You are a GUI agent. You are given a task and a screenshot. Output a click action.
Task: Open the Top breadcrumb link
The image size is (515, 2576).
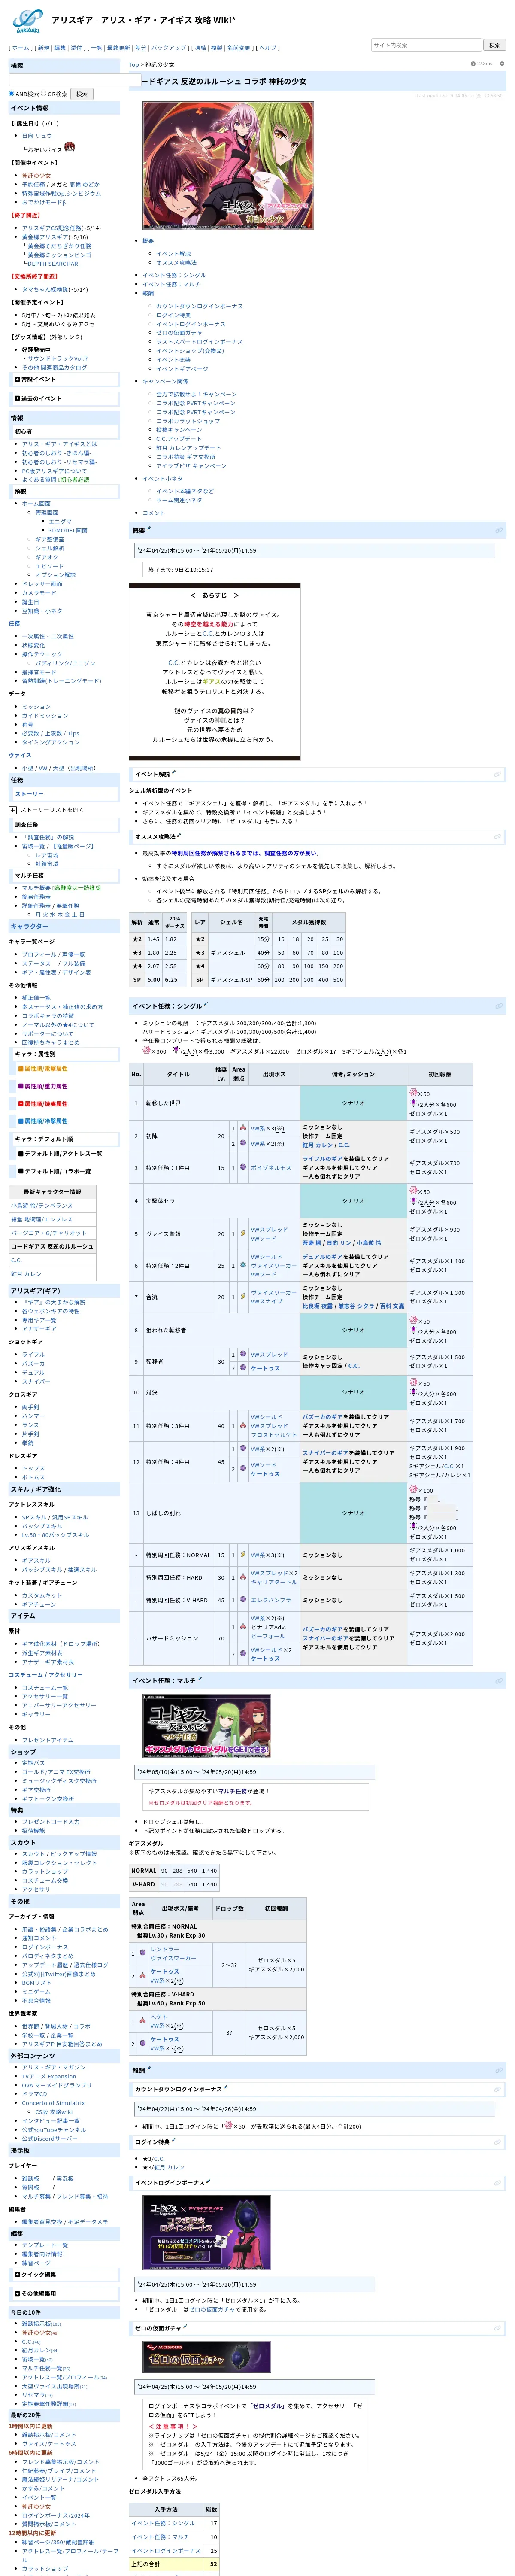click(133, 64)
